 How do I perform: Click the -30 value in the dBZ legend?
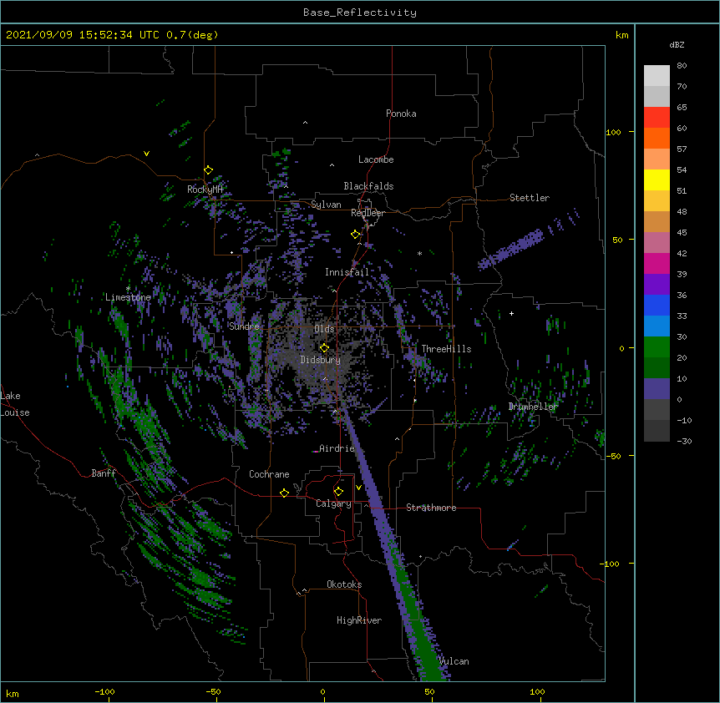pyautogui.click(x=684, y=441)
